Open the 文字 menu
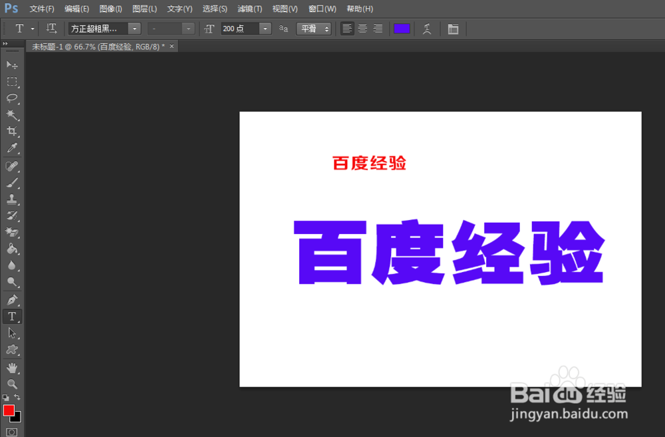Image resolution: width=665 pixels, height=437 pixels. 178,9
